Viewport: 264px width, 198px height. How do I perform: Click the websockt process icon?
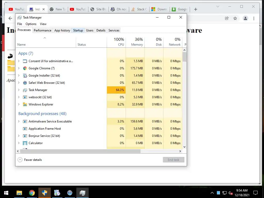click(x=25, y=97)
